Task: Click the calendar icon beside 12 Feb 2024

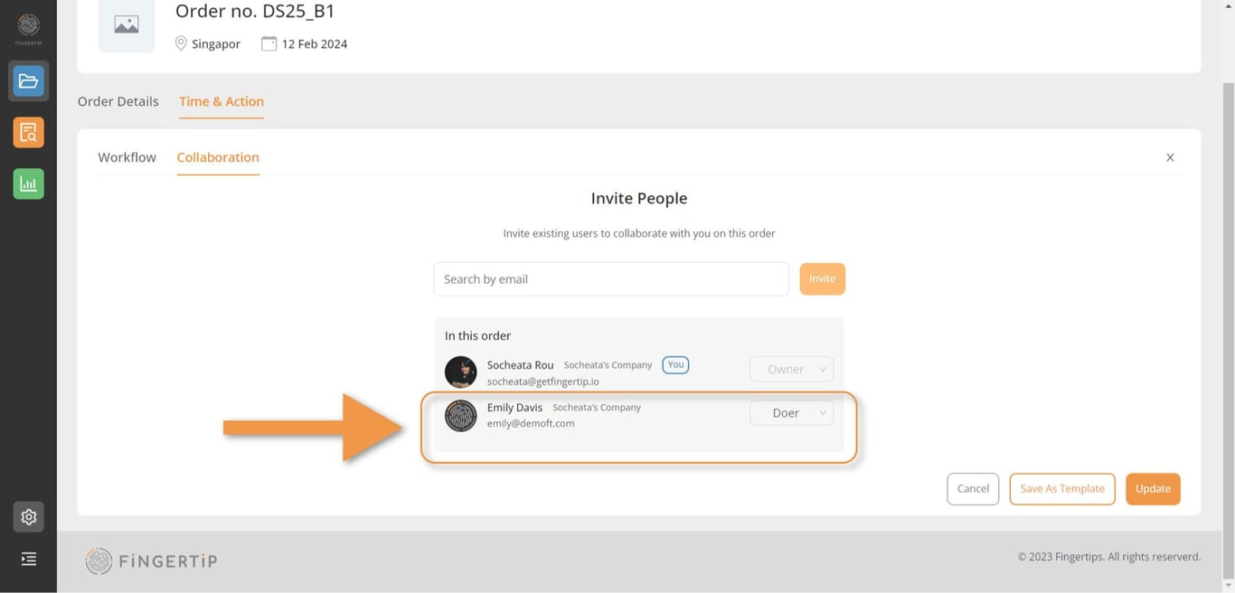Action: pyautogui.click(x=268, y=42)
